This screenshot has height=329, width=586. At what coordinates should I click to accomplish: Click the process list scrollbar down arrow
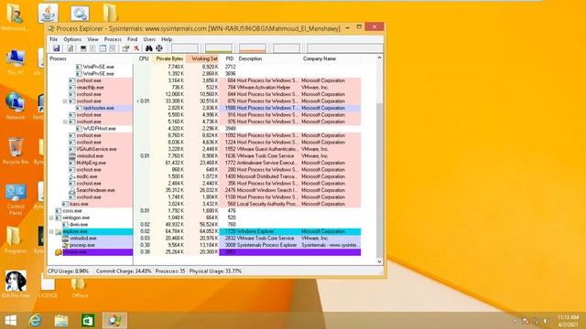click(x=379, y=261)
